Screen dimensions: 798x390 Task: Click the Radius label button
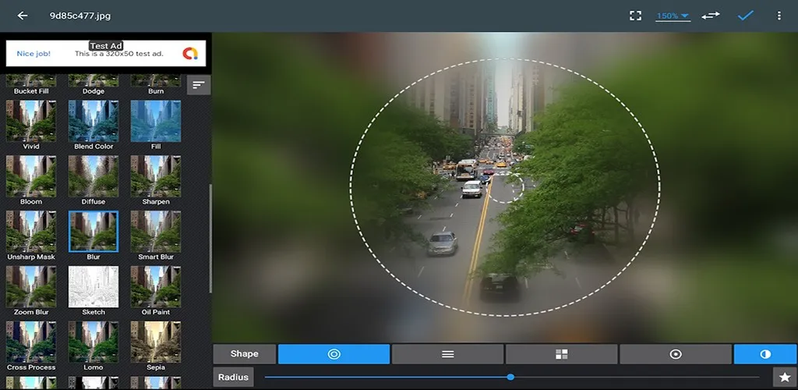(233, 378)
